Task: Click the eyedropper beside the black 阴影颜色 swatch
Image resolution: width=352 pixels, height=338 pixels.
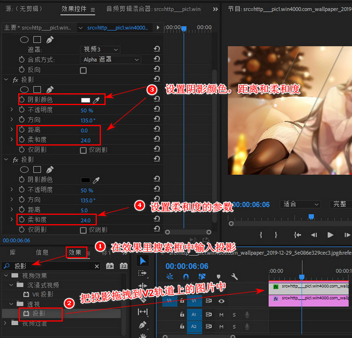Action: tap(96, 180)
